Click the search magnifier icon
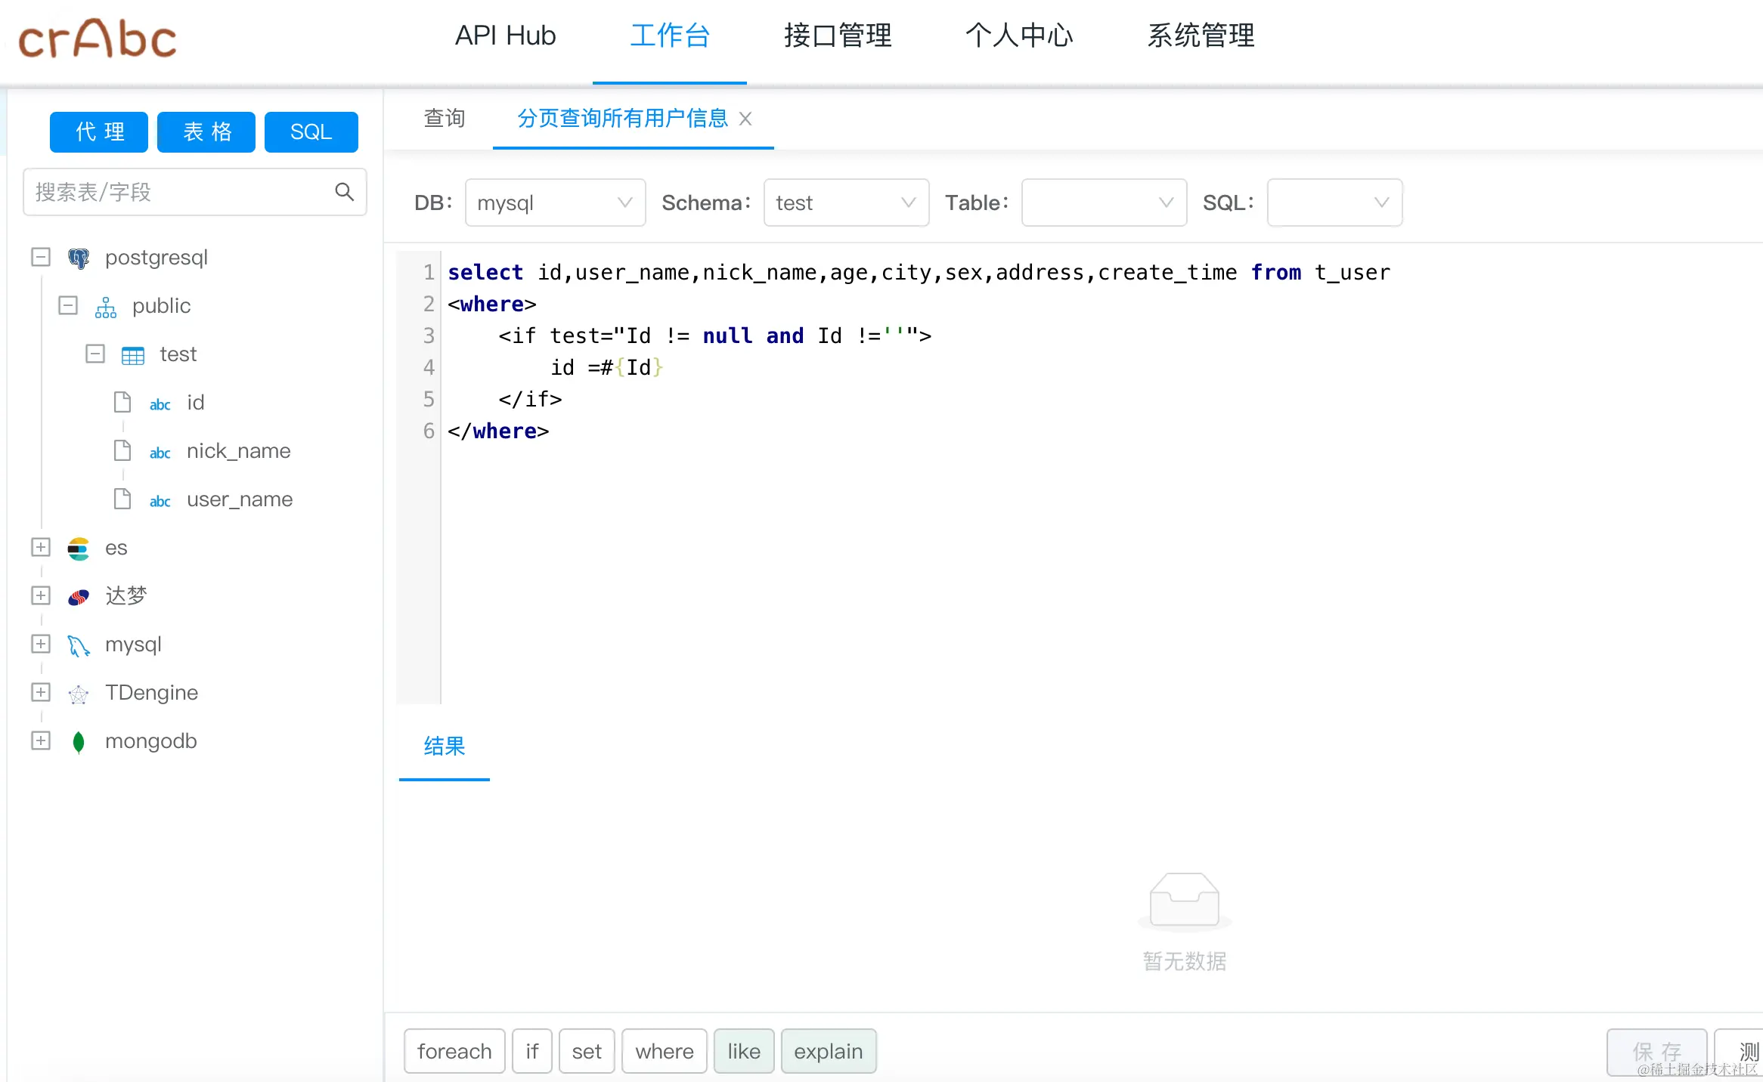Image resolution: width=1763 pixels, height=1082 pixels. (x=344, y=192)
